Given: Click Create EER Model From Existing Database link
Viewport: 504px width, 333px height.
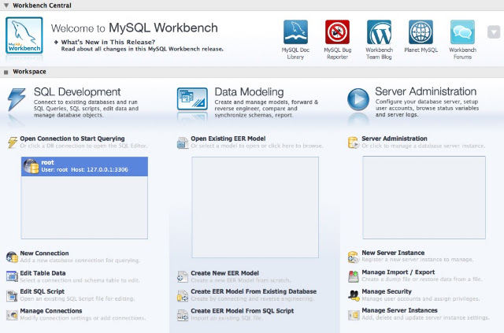Looking at the screenshot, I should 254,291.
